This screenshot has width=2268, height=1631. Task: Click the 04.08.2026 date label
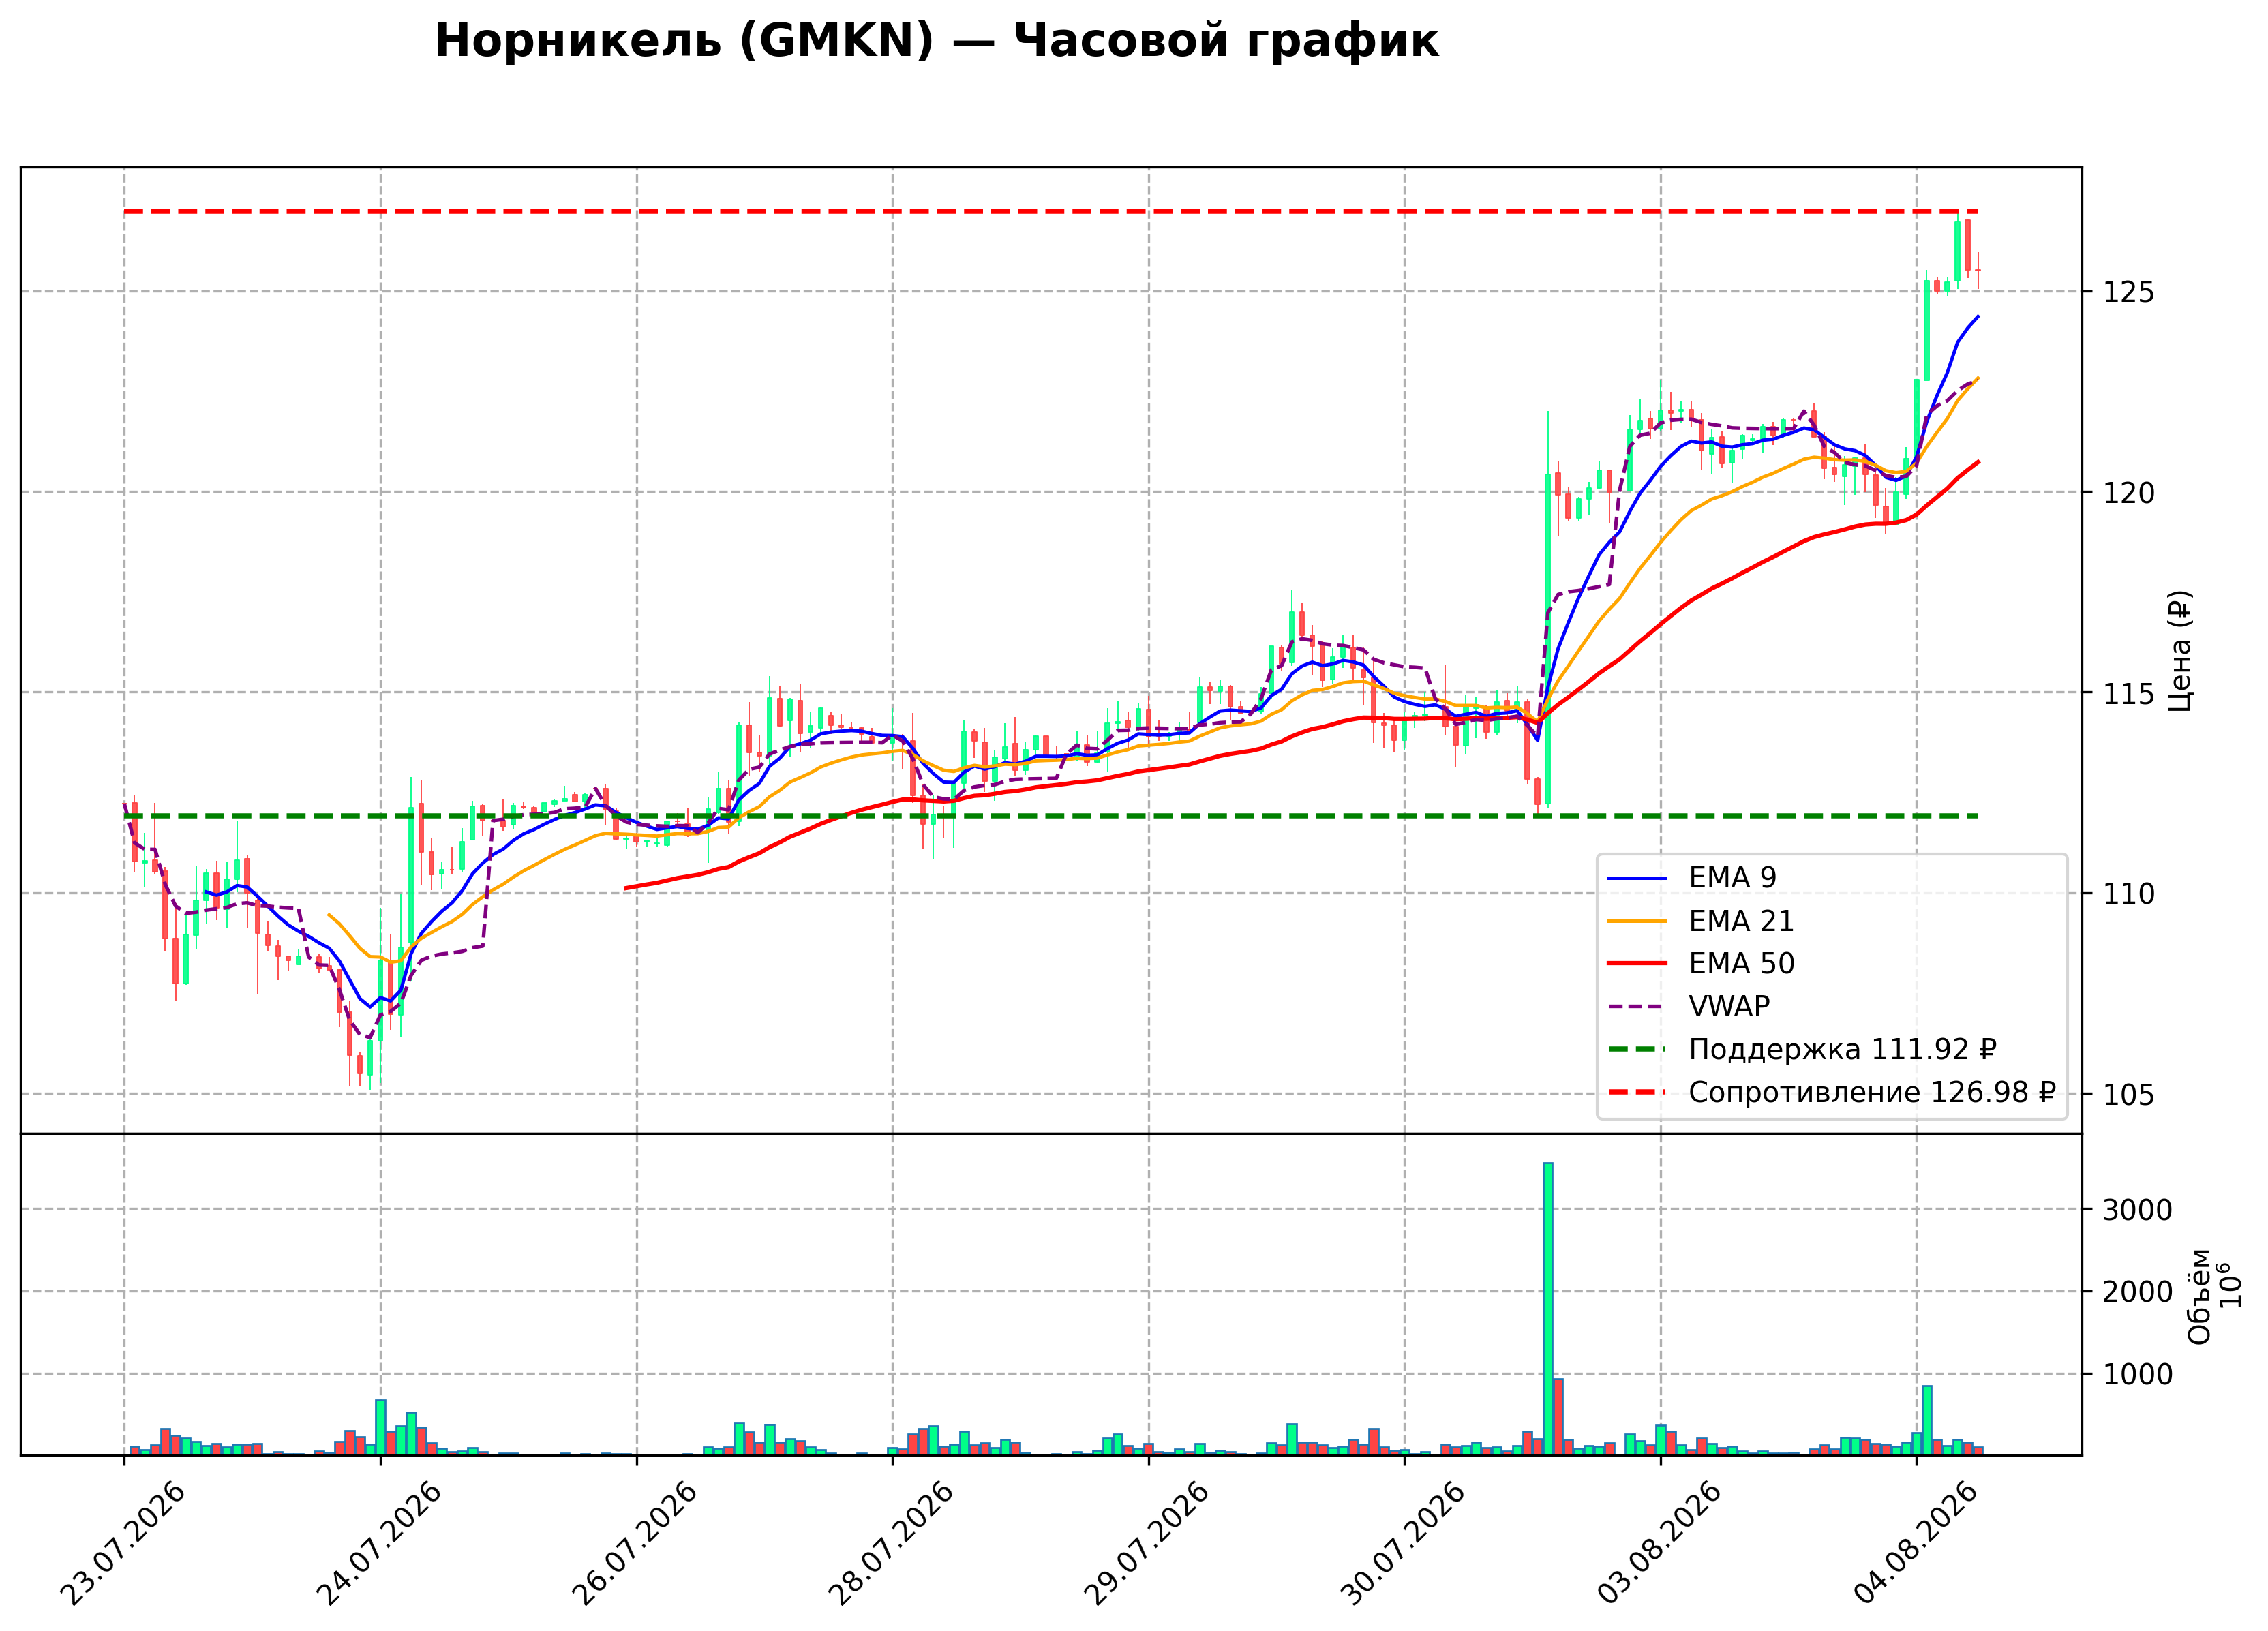(x=1914, y=1544)
